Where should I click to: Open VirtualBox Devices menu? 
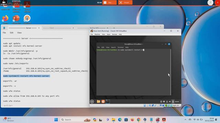[x=114, y=34]
